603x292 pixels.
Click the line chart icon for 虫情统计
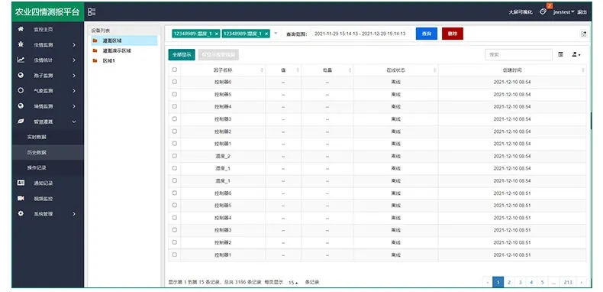21,60
